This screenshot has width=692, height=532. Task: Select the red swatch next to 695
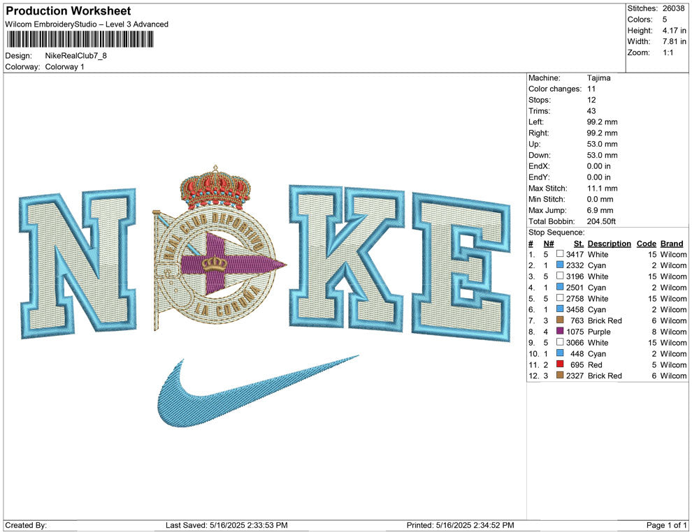point(560,364)
